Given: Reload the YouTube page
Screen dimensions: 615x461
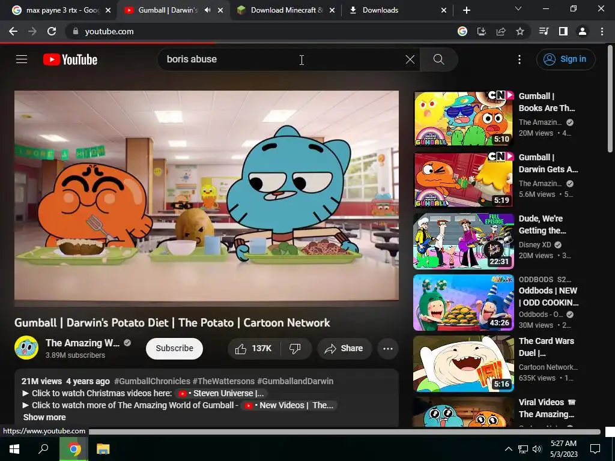Looking at the screenshot, I should tap(52, 31).
